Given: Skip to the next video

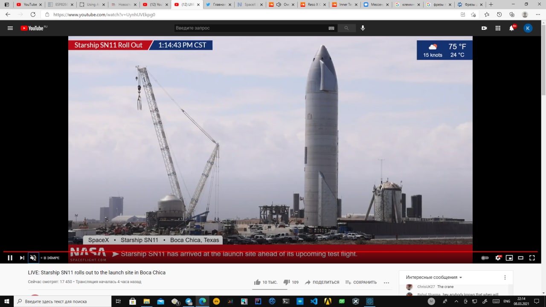Looking at the screenshot, I should pyautogui.click(x=22, y=258).
